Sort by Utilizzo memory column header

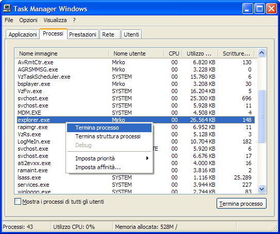click(x=200, y=53)
